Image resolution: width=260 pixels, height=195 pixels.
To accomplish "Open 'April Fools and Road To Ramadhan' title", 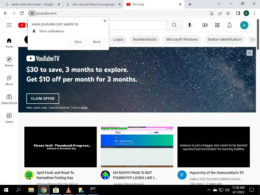I will 55,175.
